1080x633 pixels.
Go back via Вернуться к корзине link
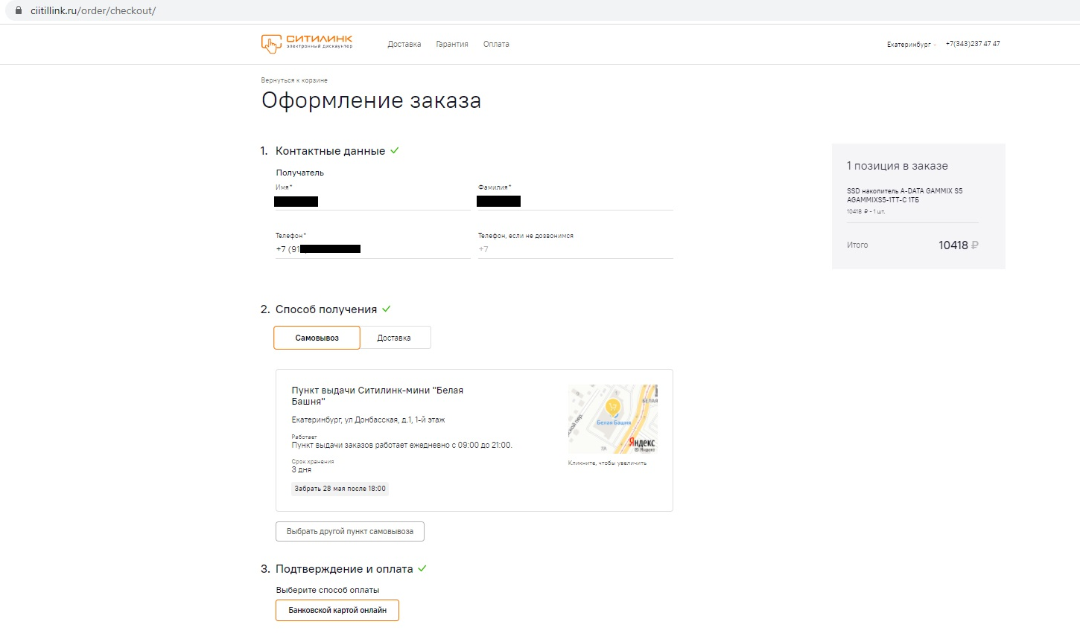click(x=294, y=80)
